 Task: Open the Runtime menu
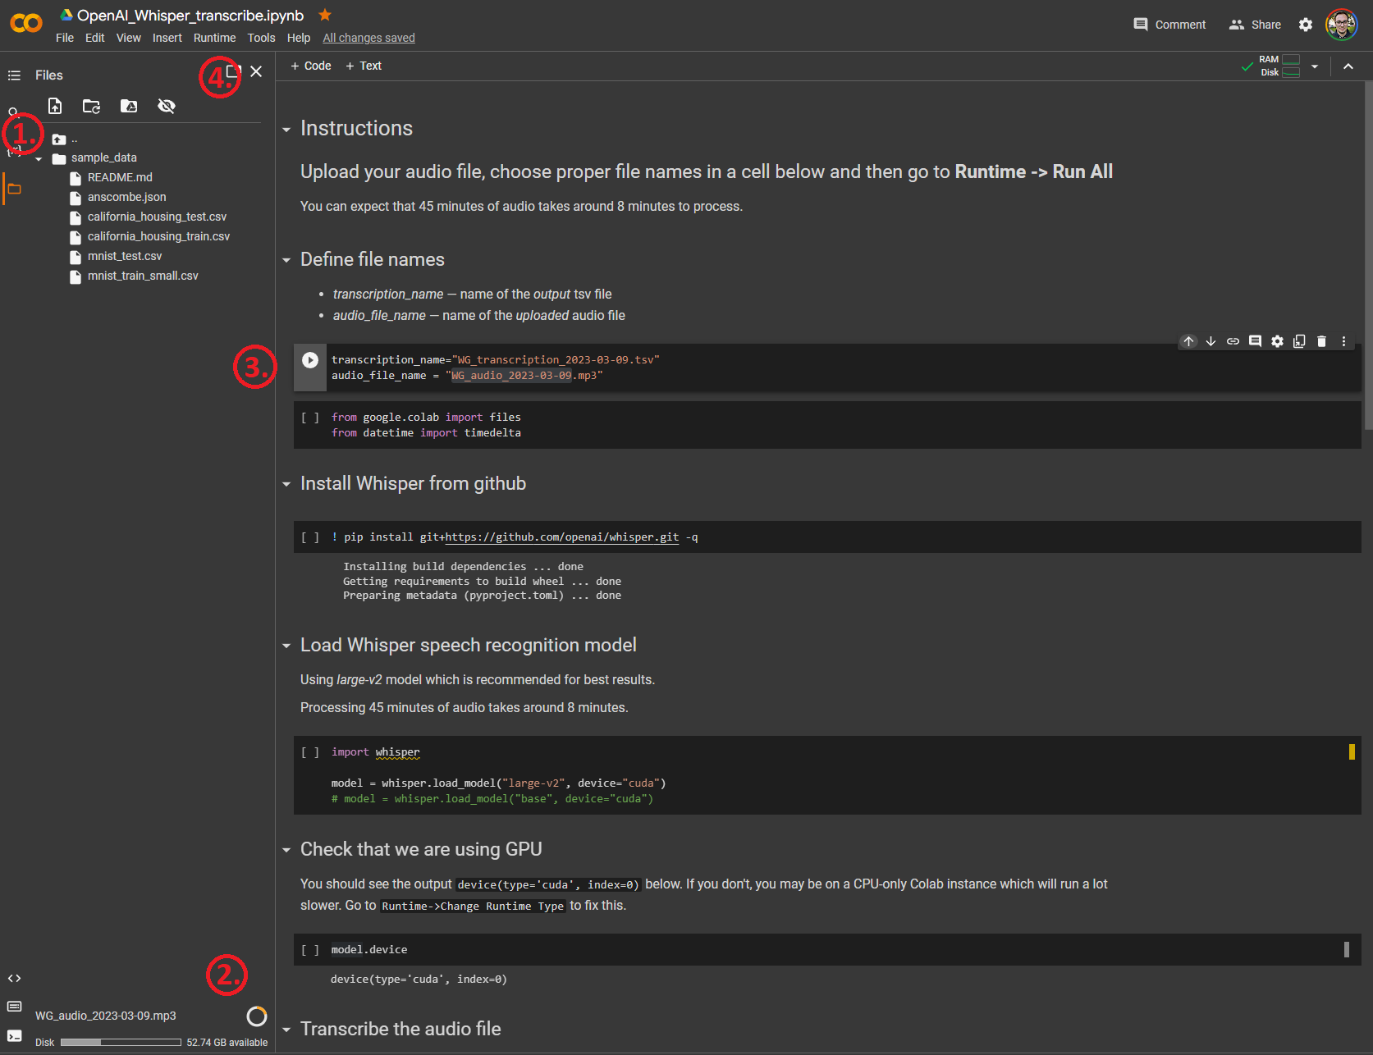pyautogui.click(x=214, y=38)
